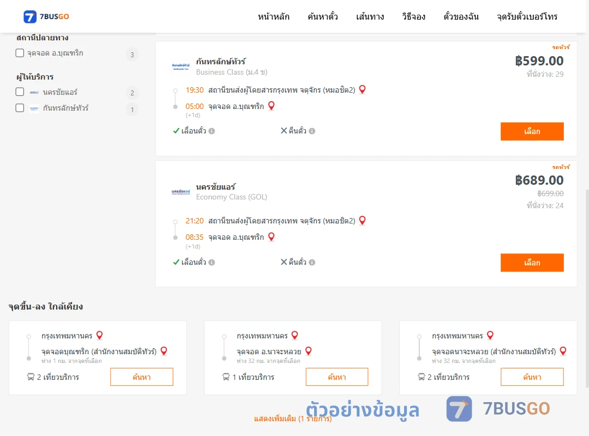Open วิธีจอง in the top navigation
589x436 pixels.
coord(413,16)
